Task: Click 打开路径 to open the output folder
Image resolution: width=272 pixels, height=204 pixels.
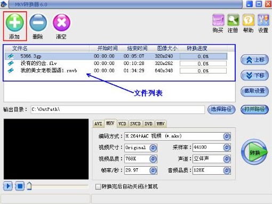Action: [x=254, y=109]
